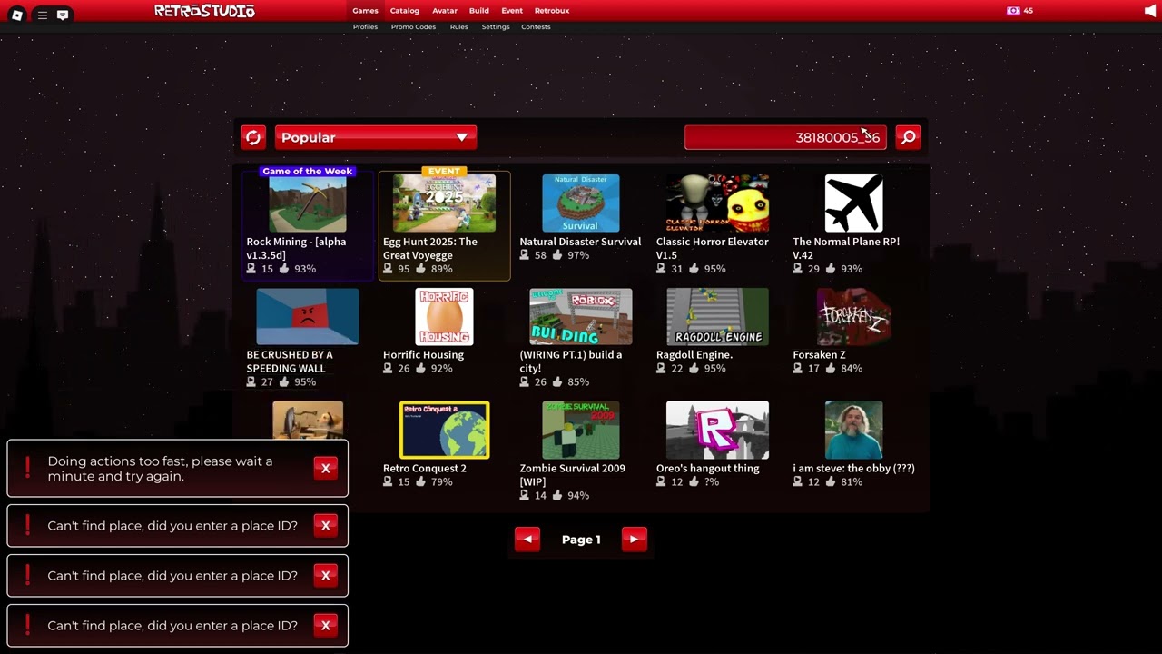Open the chat bubble icon
The image size is (1162, 654).
click(63, 15)
